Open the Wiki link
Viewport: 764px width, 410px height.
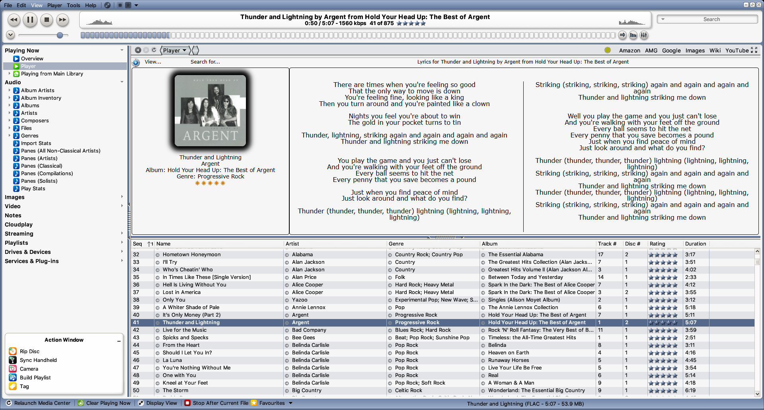click(x=715, y=50)
